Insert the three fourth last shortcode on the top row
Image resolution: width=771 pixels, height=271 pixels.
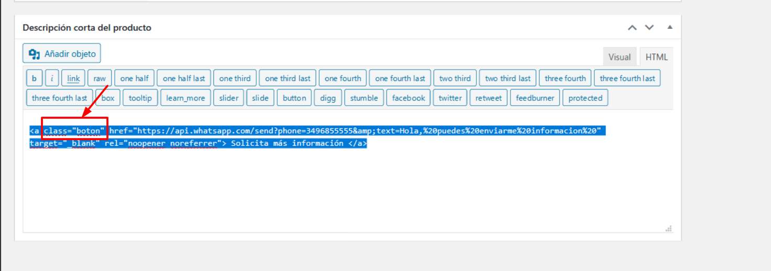point(627,78)
